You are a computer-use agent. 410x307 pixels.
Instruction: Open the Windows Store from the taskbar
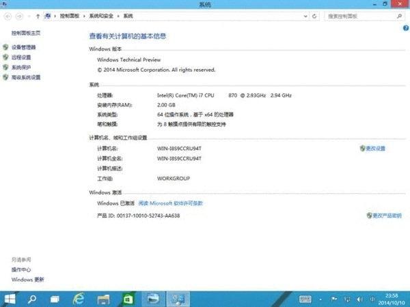pos(128,299)
